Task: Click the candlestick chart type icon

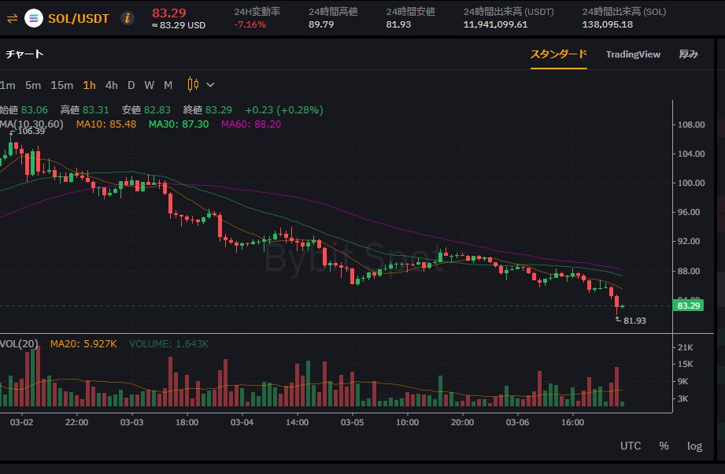Action: click(x=193, y=84)
